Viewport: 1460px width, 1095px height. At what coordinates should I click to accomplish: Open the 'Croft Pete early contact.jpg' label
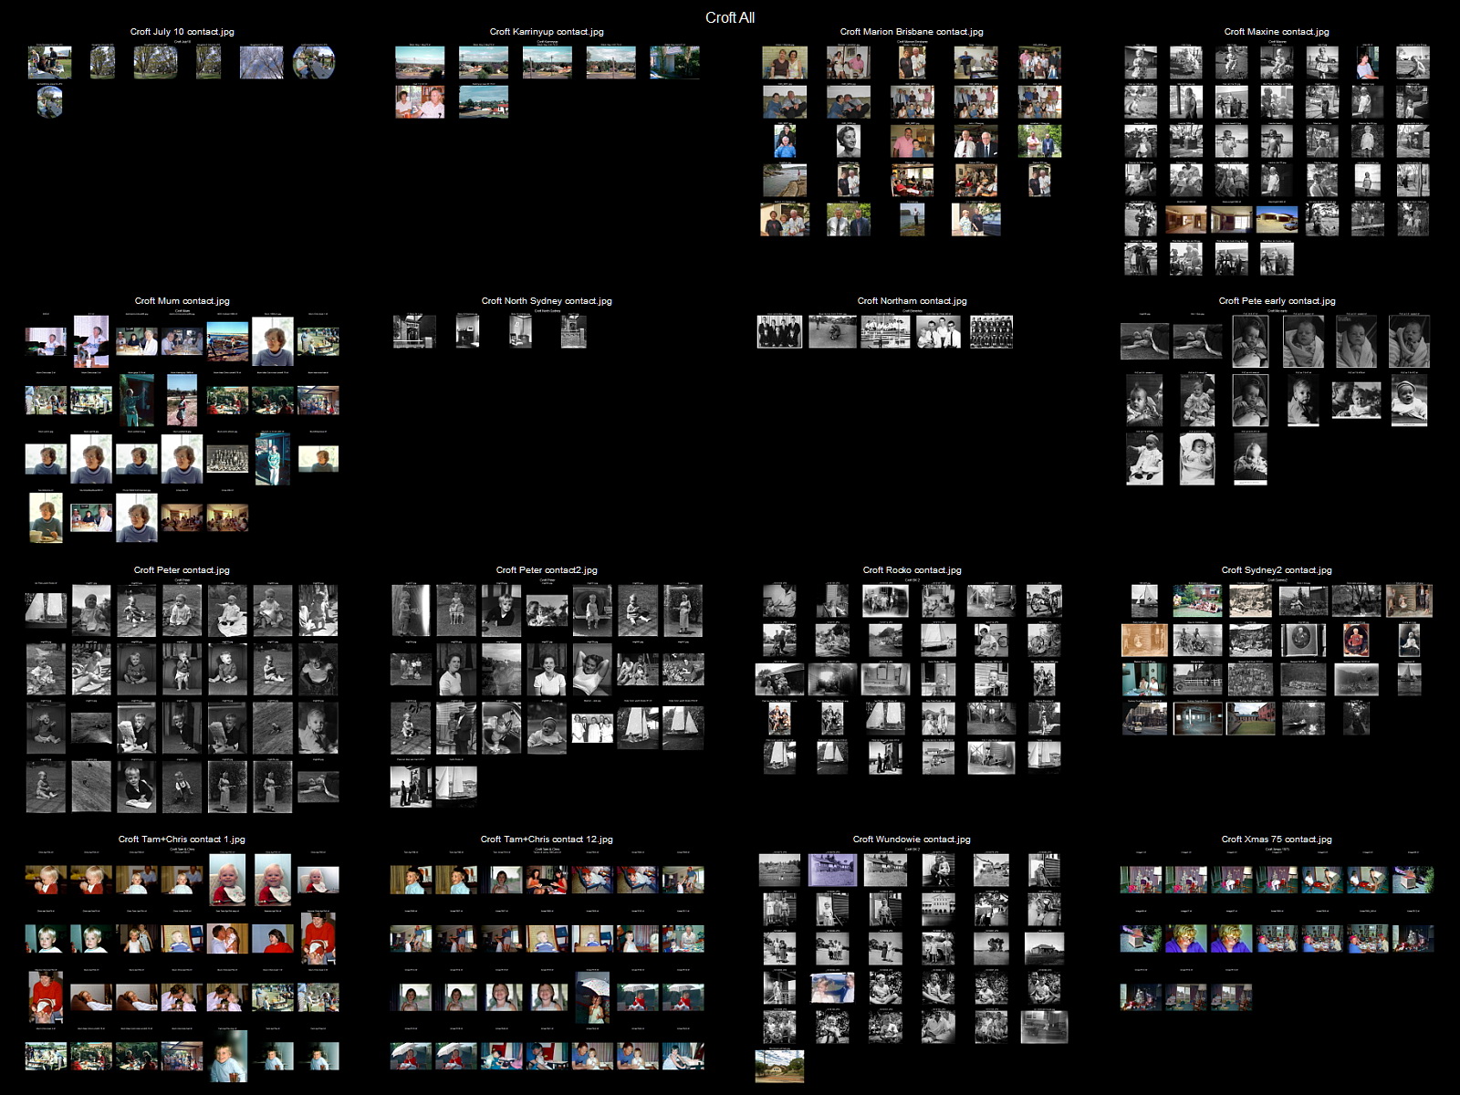(1277, 301)
